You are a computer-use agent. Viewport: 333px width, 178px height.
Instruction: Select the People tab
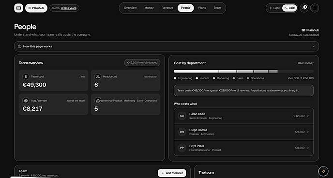point(185,8)
